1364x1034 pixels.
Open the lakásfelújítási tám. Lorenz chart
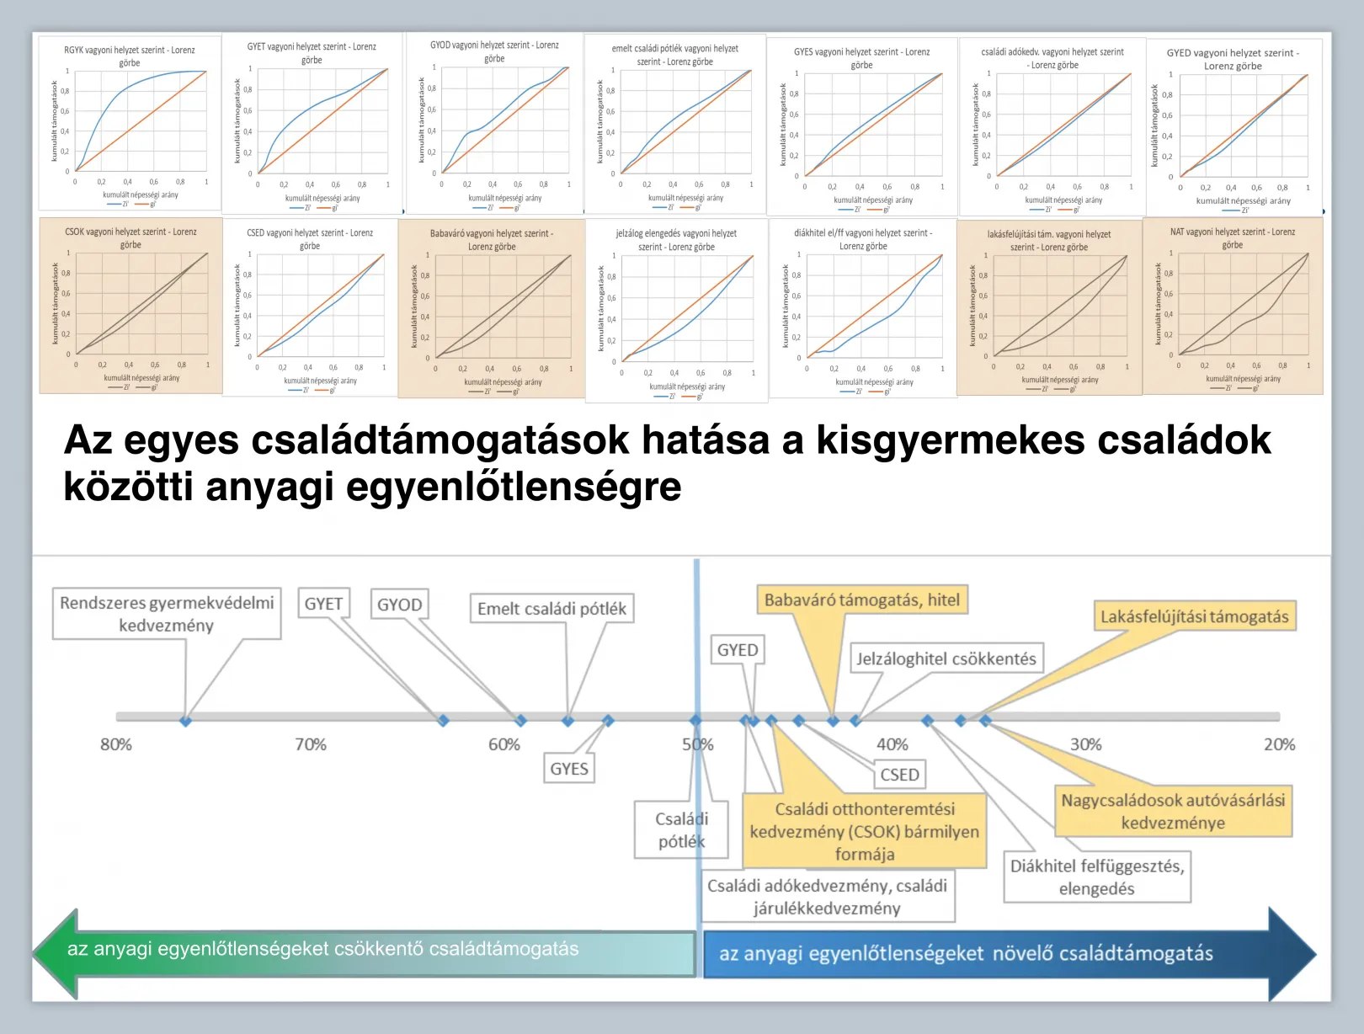tap(1049, 307)
